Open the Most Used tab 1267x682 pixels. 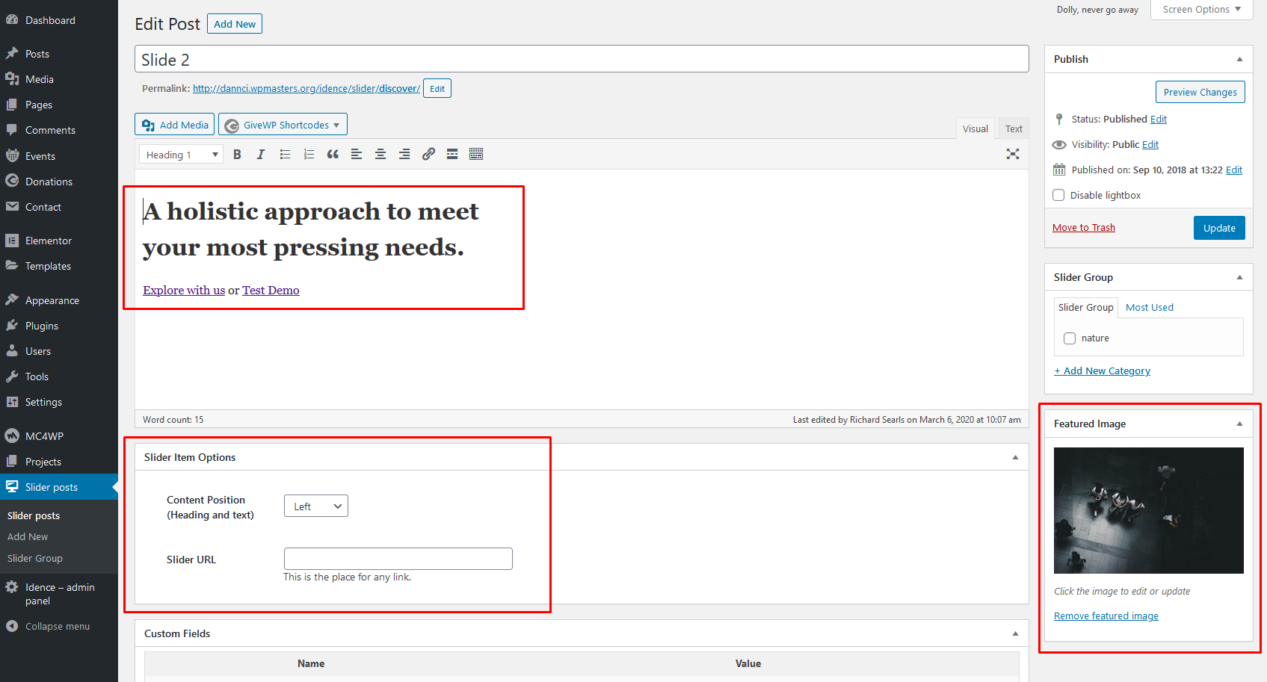[x=1149, y=308]
